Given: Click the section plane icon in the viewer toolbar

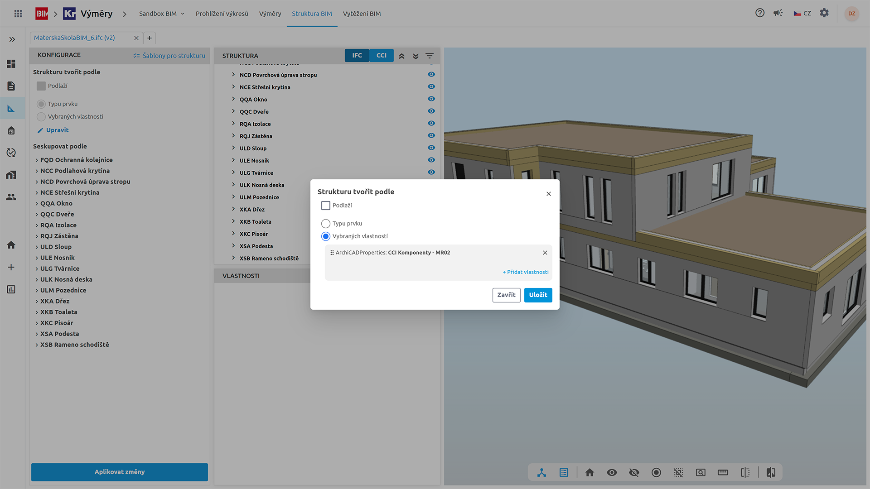Looking at the screenshot, I should 745,473.
